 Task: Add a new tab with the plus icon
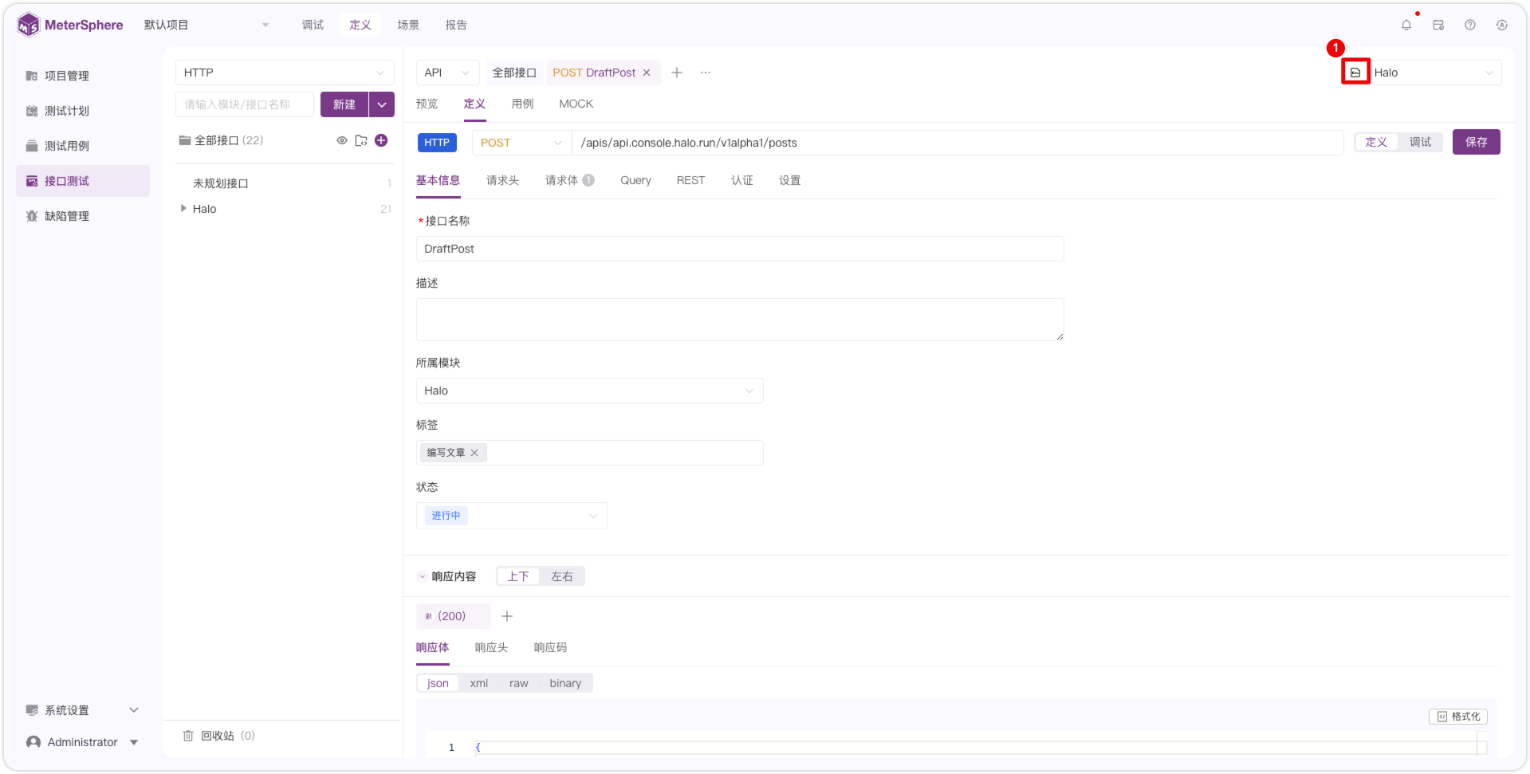[x=677, y=73]
